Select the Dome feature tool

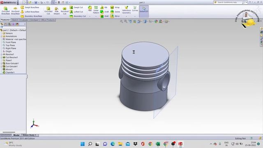click(115, 12)
